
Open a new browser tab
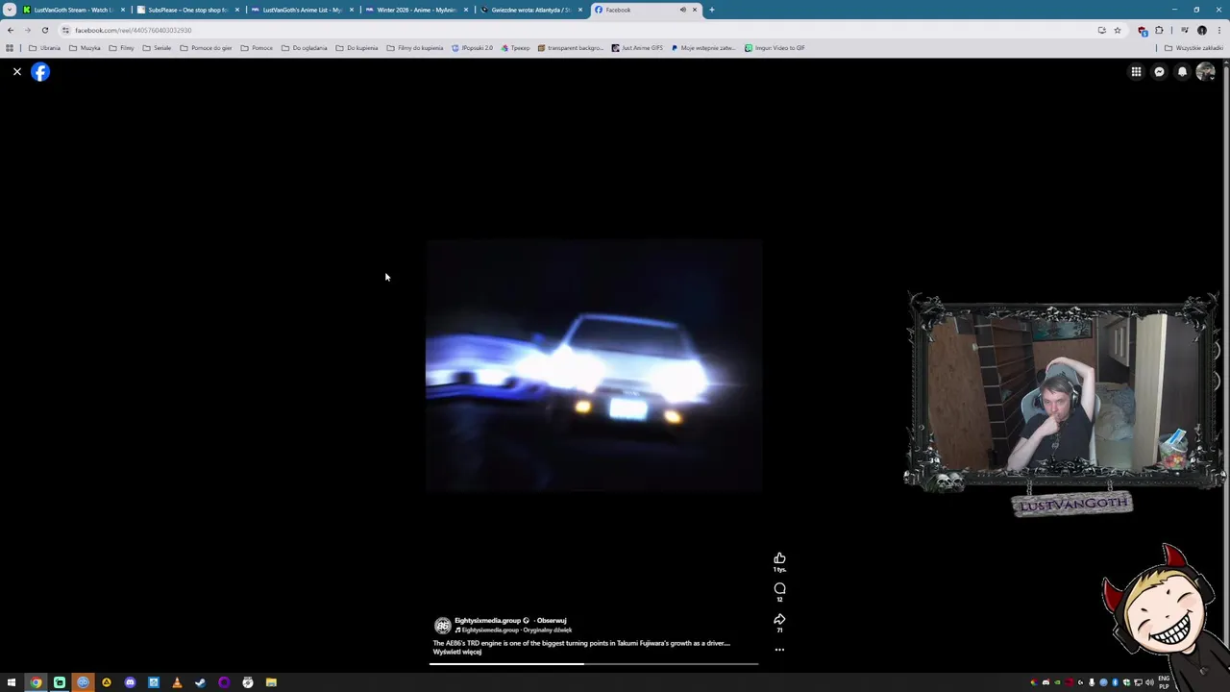711,10
